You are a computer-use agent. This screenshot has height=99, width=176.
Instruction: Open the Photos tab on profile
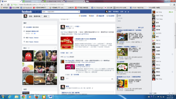pos(92,16)
